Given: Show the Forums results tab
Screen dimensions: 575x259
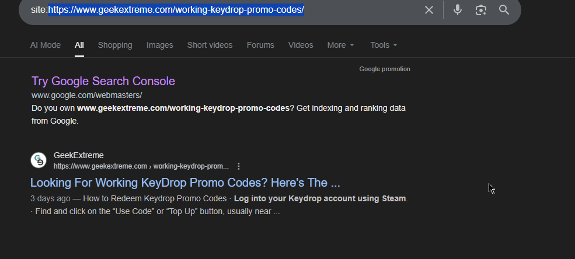Looking at the screenshot, I should pyautogui.click(x=260, y=45).
